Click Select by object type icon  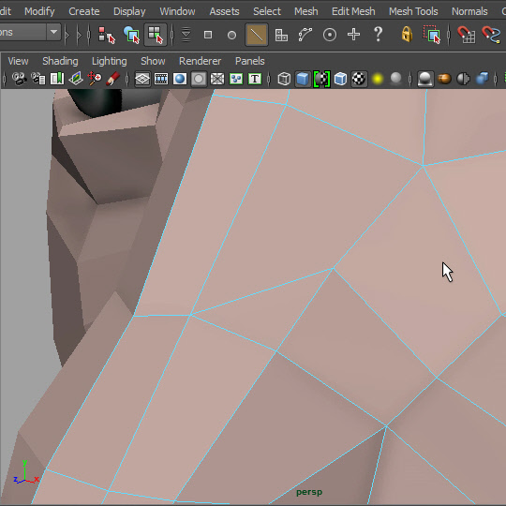[131, 35]
